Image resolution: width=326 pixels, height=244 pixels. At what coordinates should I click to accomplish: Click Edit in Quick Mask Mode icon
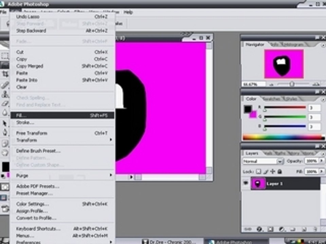4,187
